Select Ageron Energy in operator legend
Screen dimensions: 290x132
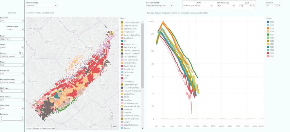tap(129, 29)
